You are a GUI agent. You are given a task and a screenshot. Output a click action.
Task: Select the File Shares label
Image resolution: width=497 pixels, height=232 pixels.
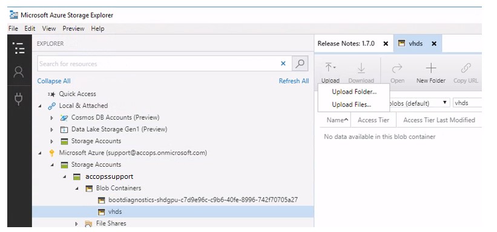click(x=111, y=224)
